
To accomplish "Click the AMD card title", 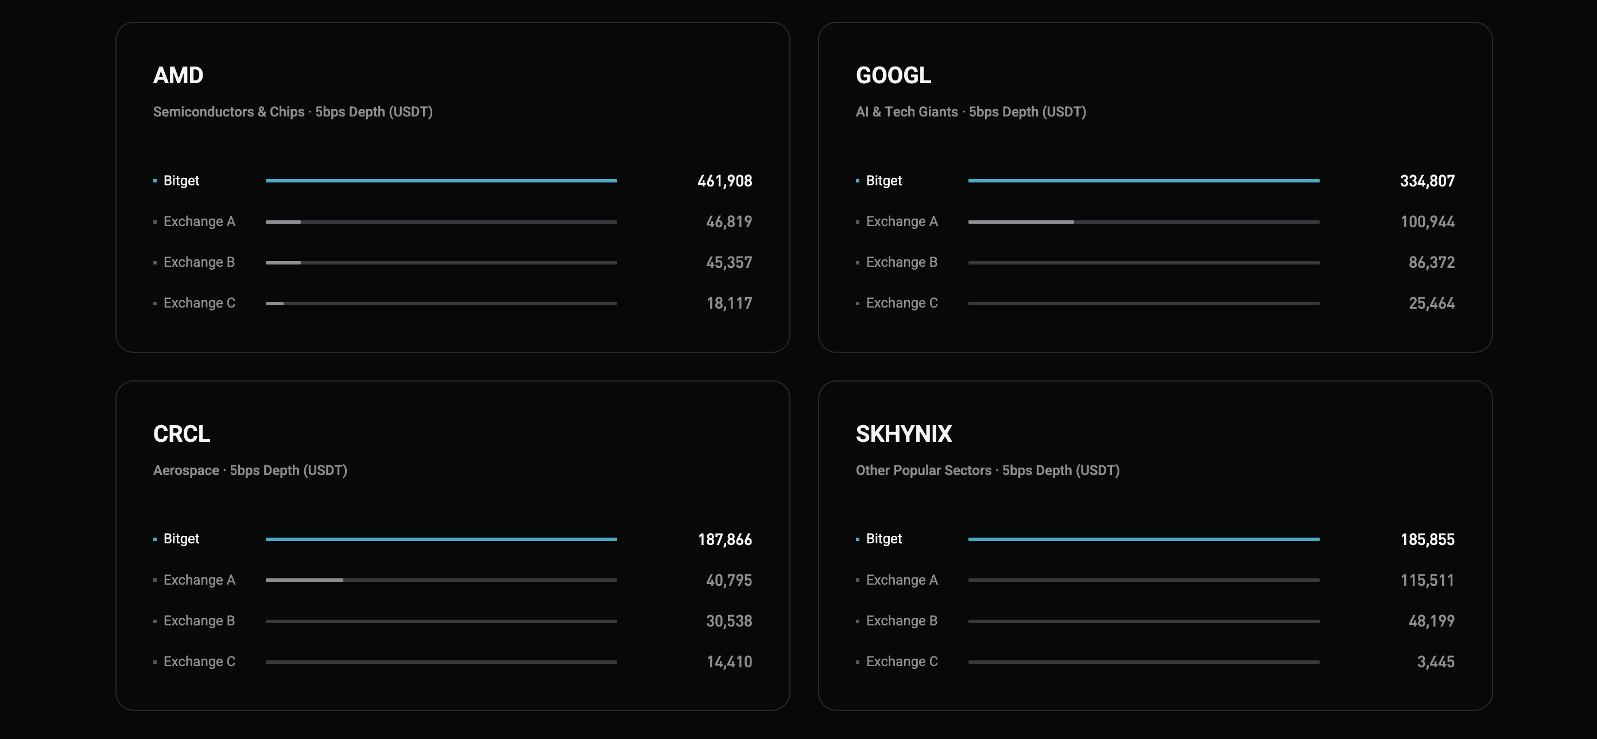I will pos(178,75).
